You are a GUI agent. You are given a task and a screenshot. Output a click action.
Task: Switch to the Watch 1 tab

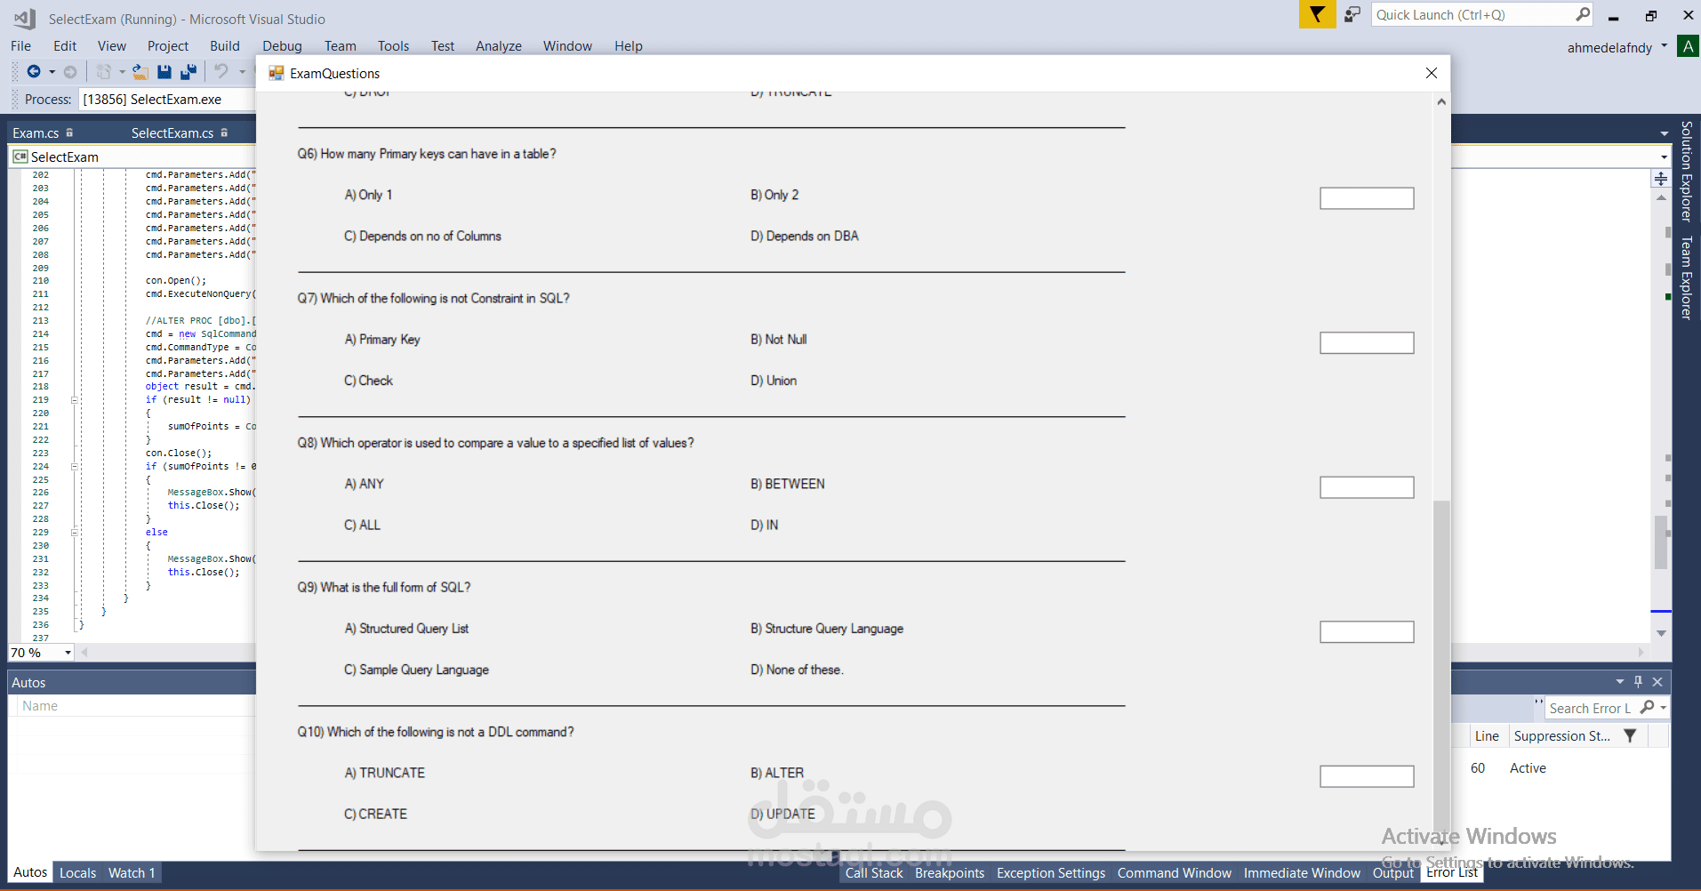point(132,872)
